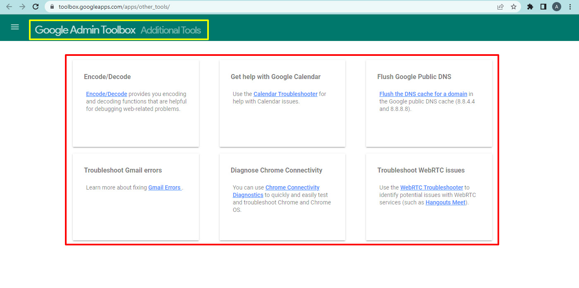
Task: Open Chrome three-dot menu
Action: click(x=571, y=7)
